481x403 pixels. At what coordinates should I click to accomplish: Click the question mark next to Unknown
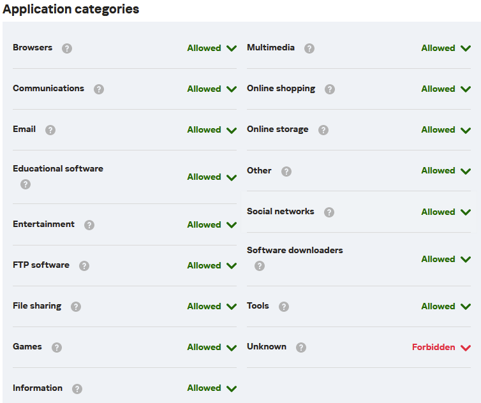point(301,348)
